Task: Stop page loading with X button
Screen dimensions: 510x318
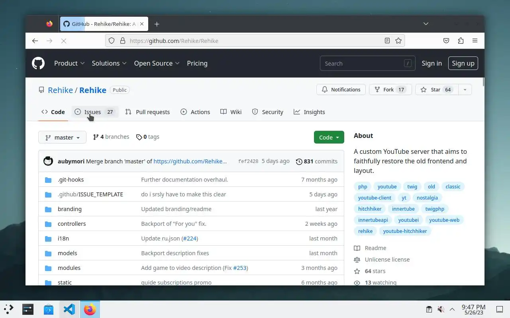Action: (x=64, y=41)
